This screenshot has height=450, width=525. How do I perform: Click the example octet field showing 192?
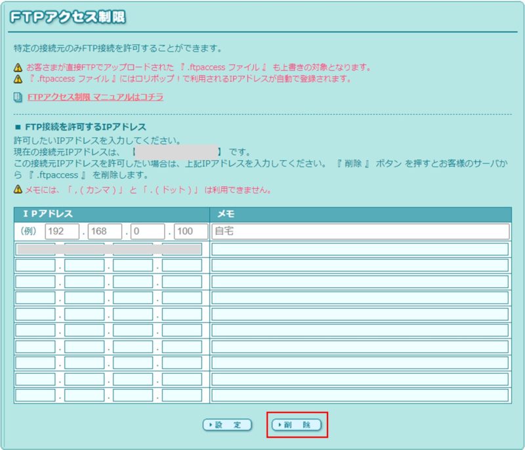tap(62, 232)
